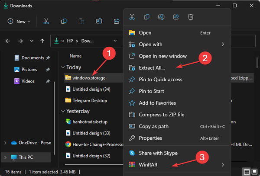Screen dimensions: 260x176
Task: Choose Share with Skype
Action: coord(177,153)
